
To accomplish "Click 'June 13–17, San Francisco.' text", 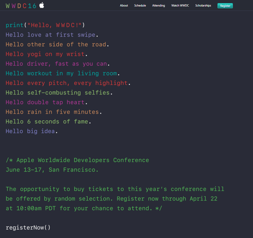I will (52, 170).
